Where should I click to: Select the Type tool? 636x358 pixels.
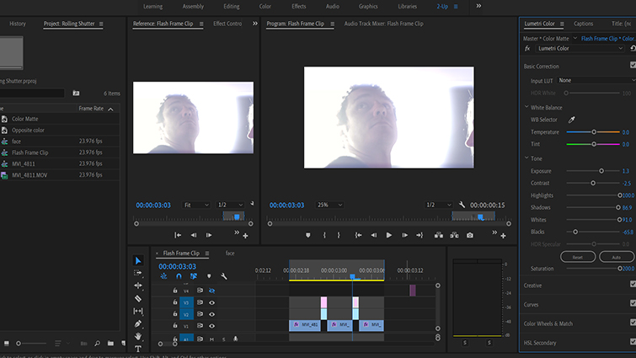pyautogui.click(x=138, y=349)
